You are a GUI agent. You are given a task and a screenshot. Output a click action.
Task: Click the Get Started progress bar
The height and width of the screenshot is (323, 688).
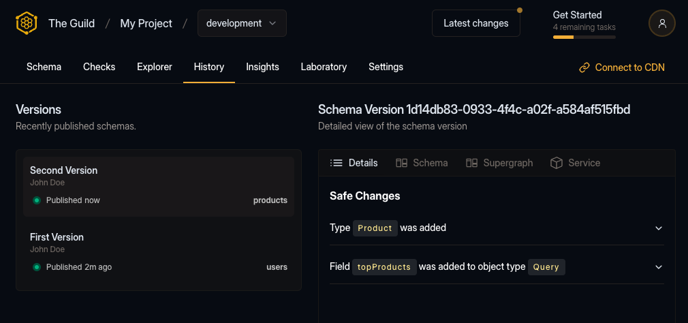pos(584,37)
